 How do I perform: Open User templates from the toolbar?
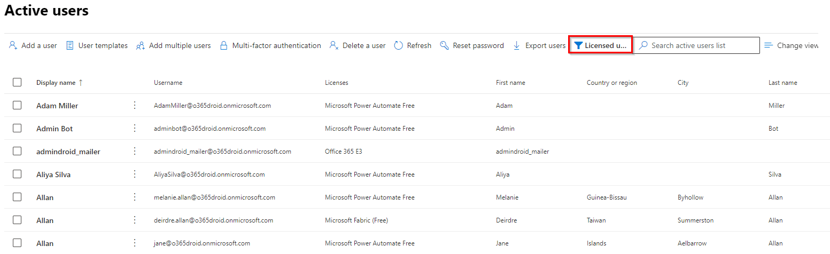[69, 46]
